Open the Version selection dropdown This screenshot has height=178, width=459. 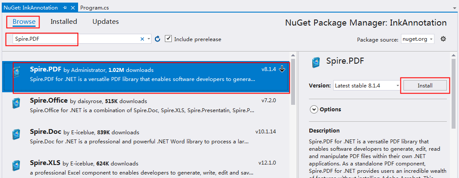pyautogui.click(x=367, y=85)
